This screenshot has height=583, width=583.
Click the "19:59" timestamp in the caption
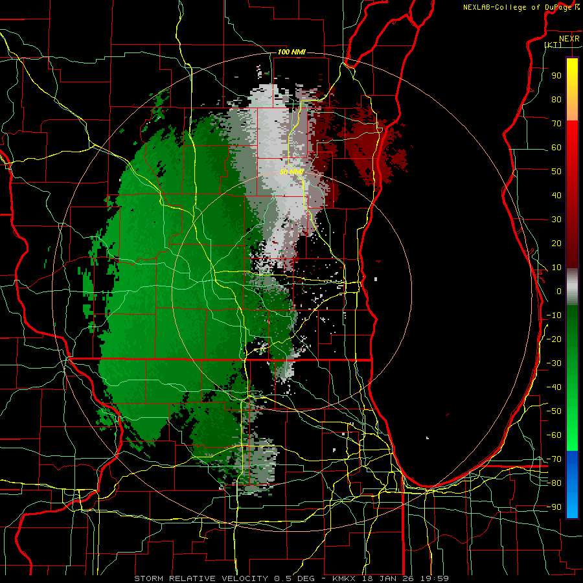[x=434, y=578]
